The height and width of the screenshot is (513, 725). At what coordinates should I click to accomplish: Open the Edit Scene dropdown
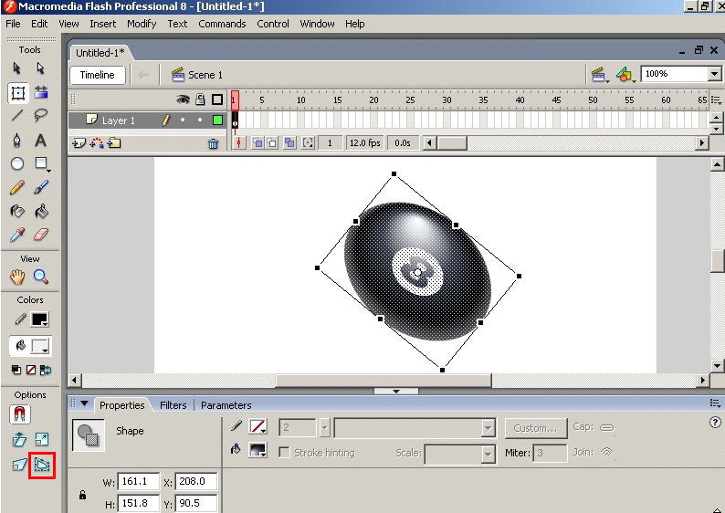[x=600, y=75]
